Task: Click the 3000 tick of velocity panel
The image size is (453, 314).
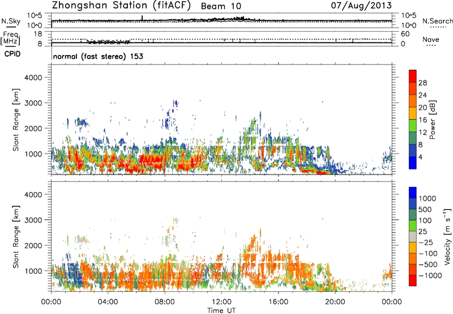Action: tap(33, 220)
